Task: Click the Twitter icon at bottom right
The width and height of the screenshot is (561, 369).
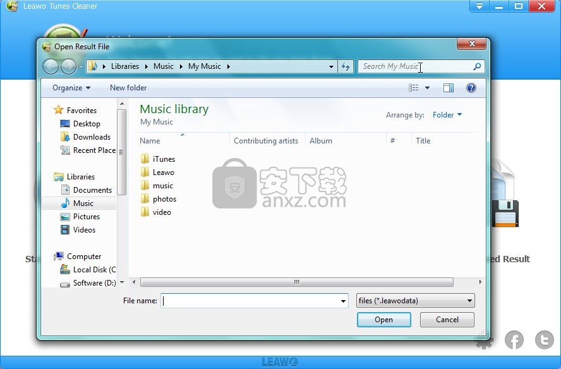Action: pos(544,340)
